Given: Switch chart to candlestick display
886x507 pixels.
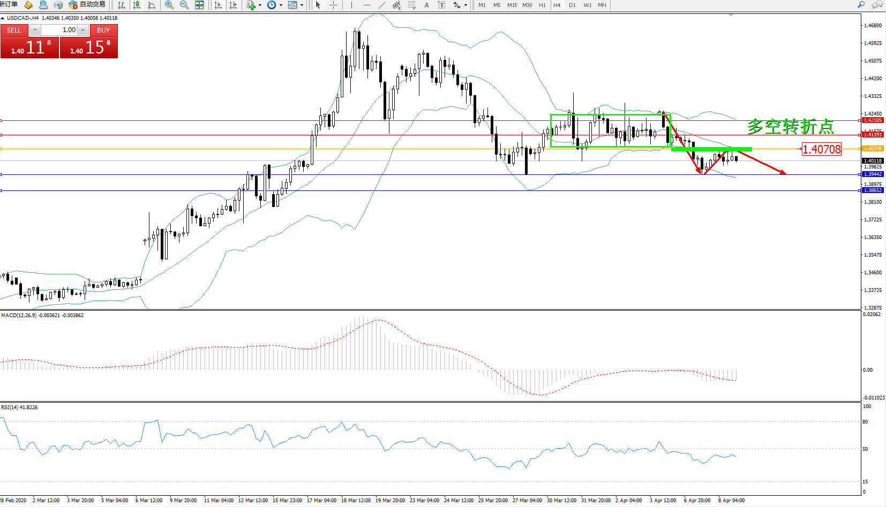Looking at the screenshot, I should (137, 5).
